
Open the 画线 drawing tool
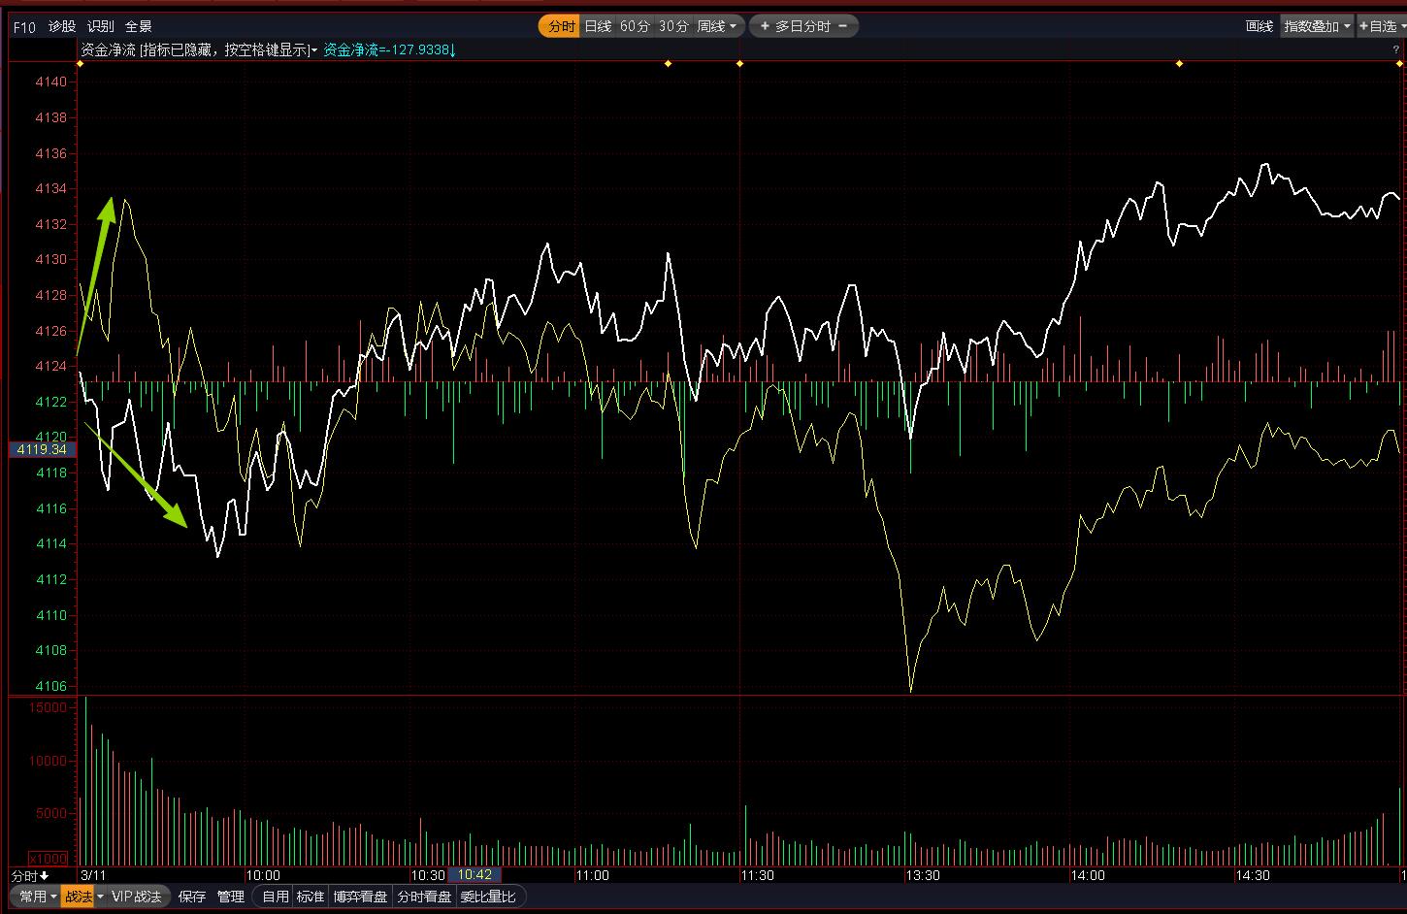pyautogui.click(x=1259, y=26)
